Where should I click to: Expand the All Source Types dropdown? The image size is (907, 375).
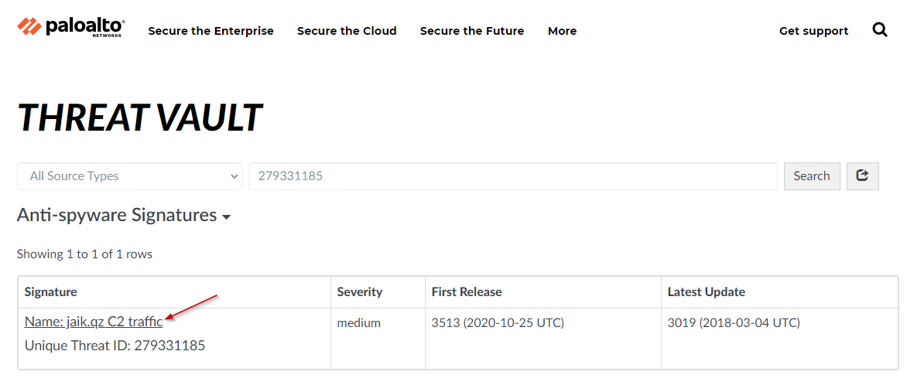click(x=129, y=176)
